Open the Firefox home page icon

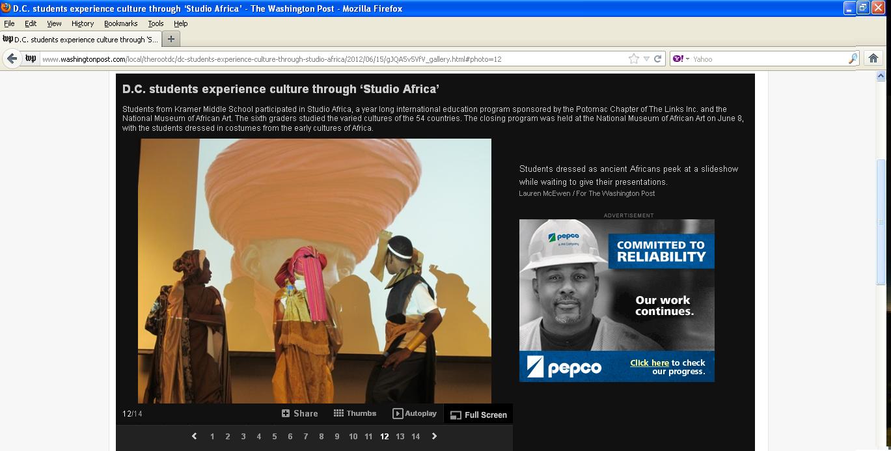pyautogui.click(x=873, y=59)
